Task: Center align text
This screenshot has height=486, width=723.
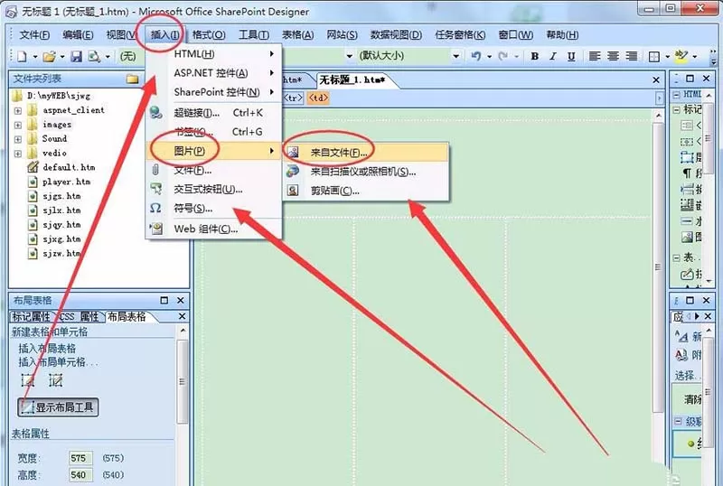Action: [613, 56]
